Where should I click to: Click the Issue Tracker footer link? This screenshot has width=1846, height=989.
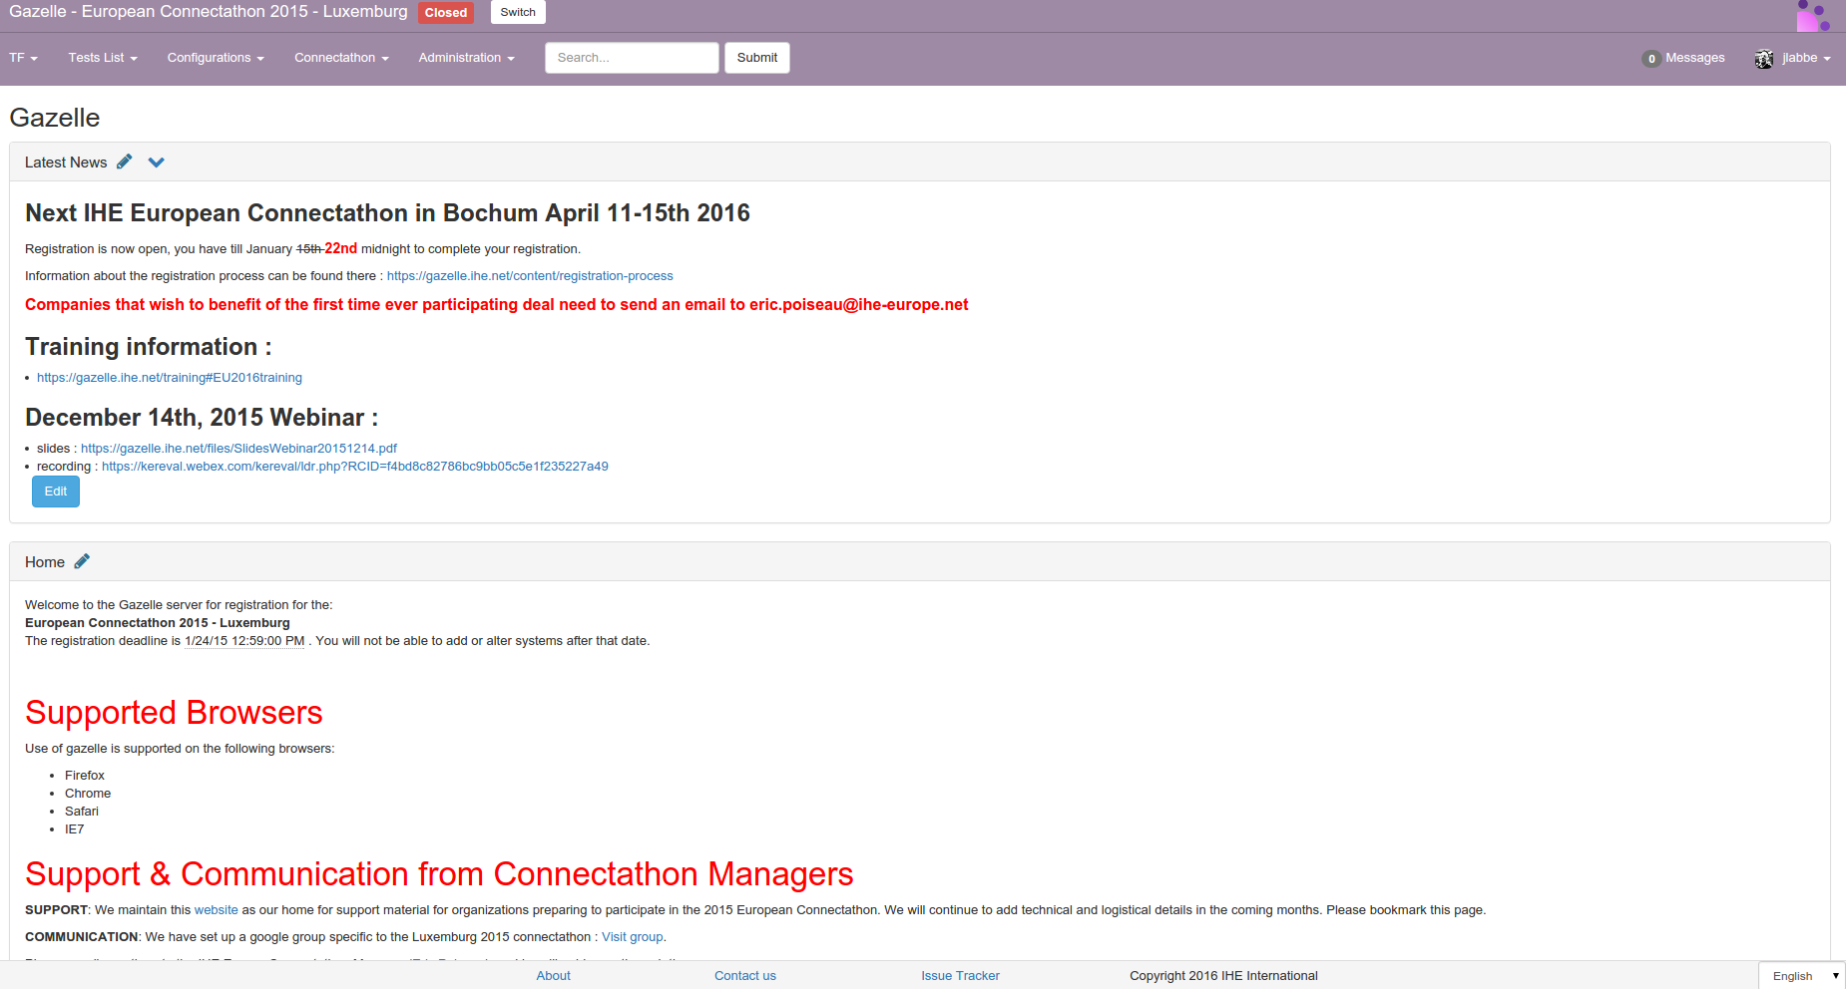tap(960, 976)
